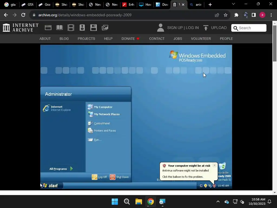Click Shut Down button in Start menu
The height and width of the screenshot is (208, 277).
pyautogui.click(x=119, y=177)
